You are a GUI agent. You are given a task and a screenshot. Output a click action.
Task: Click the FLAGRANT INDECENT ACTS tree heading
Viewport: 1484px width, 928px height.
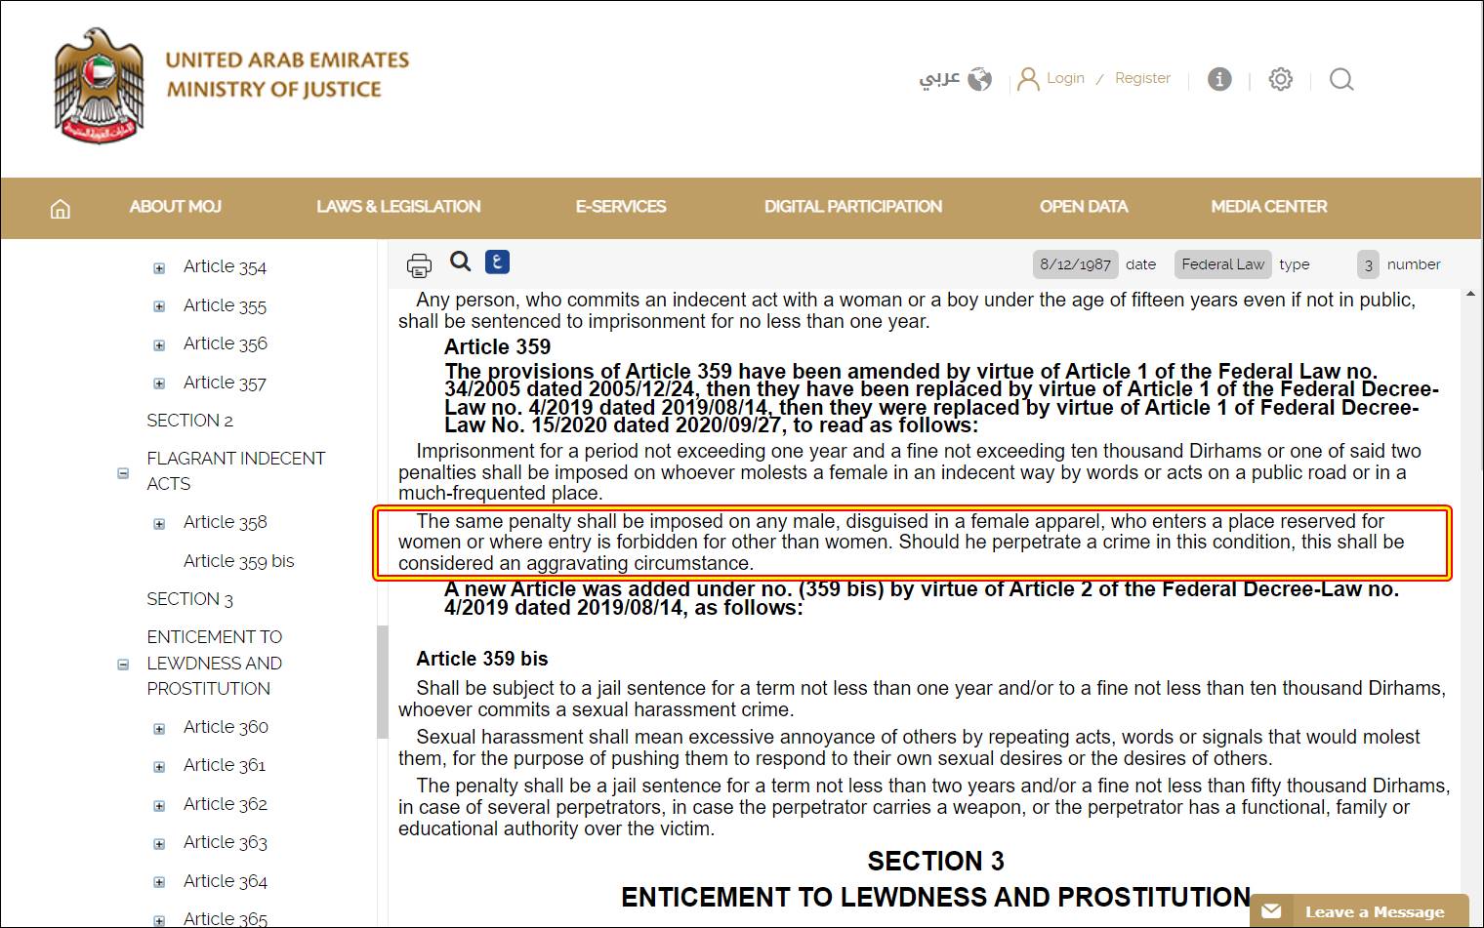point(235,471)
